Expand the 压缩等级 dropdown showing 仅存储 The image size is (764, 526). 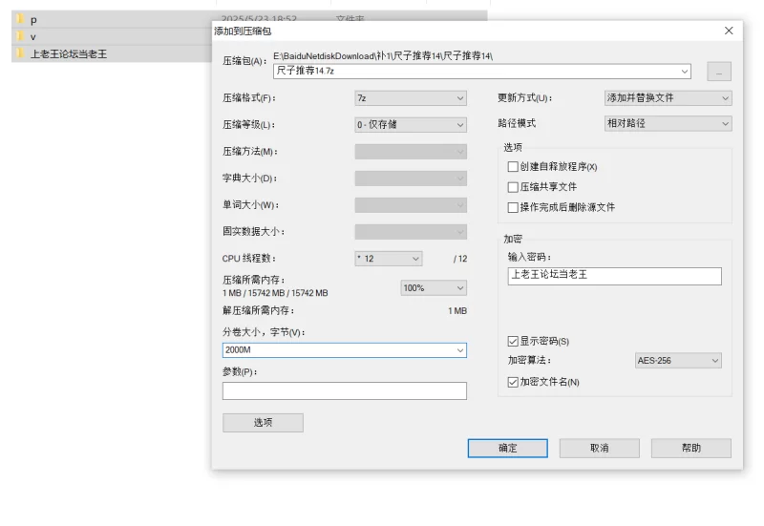click(411, 125)
